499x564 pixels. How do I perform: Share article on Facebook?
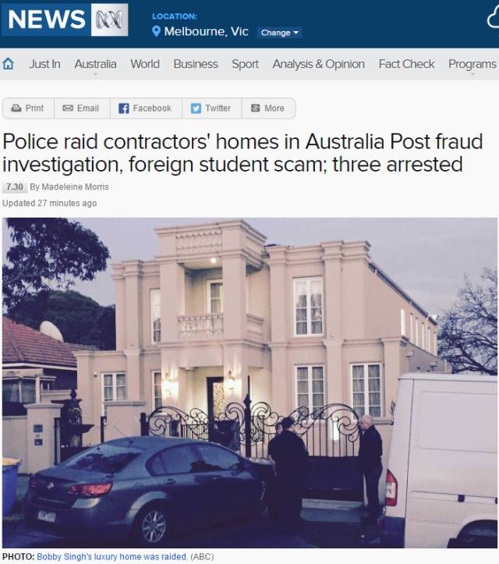[x=146, y=108]
